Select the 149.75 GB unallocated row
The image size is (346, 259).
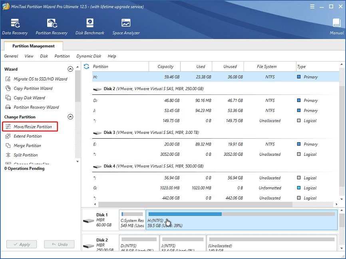click(216, 121)
